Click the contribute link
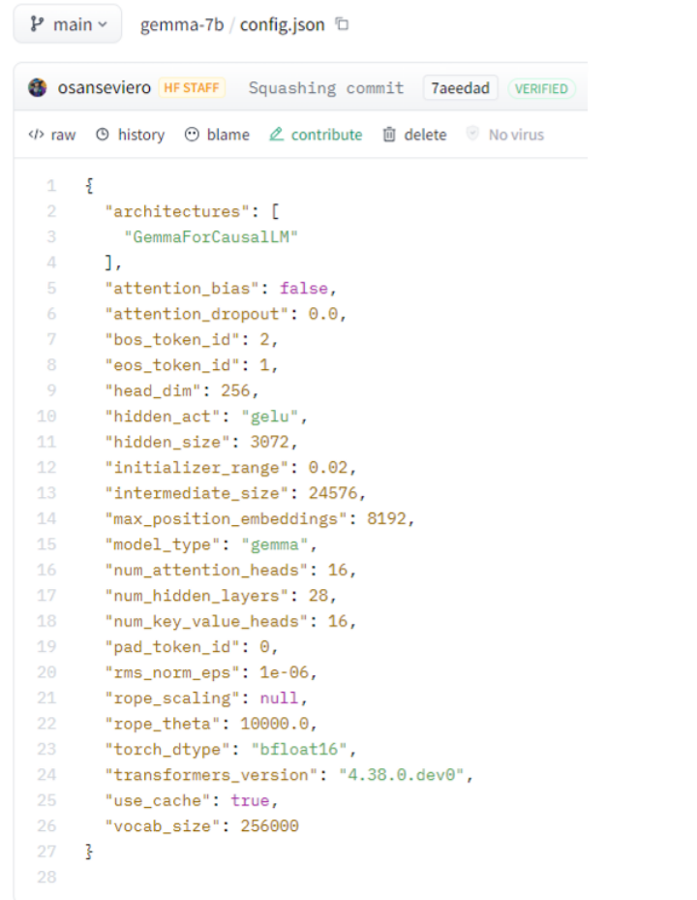The image size is (697, 900). coord(317,135)
